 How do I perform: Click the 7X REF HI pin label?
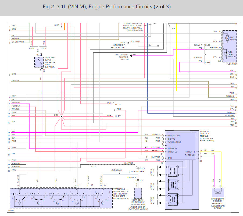click(x=190, y=152)
